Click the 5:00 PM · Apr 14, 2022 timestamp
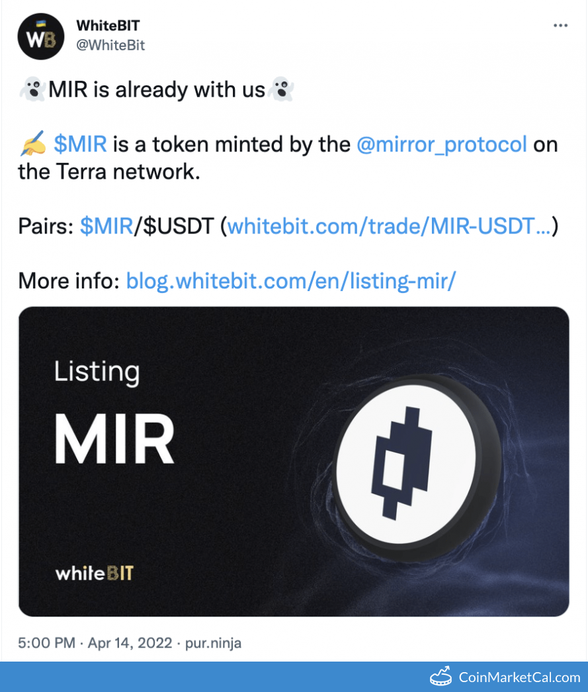Image resolution: width=588 pixels, height=692 pixels. point(95,642)
